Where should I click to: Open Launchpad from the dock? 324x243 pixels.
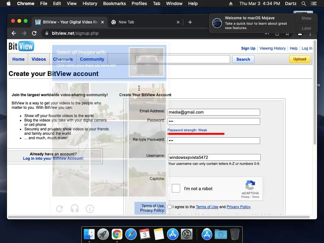[103, 234]
